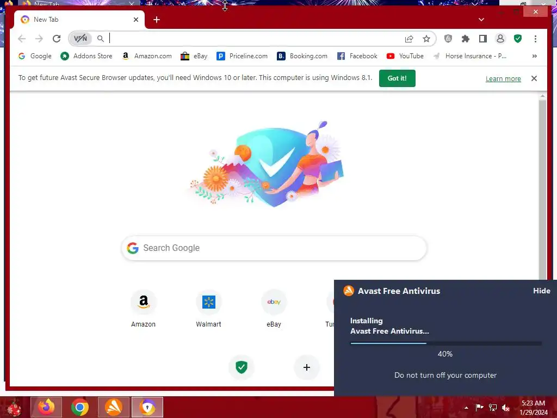
Task: Open the Amazon.com bookmark
Action: click(147, 56)
